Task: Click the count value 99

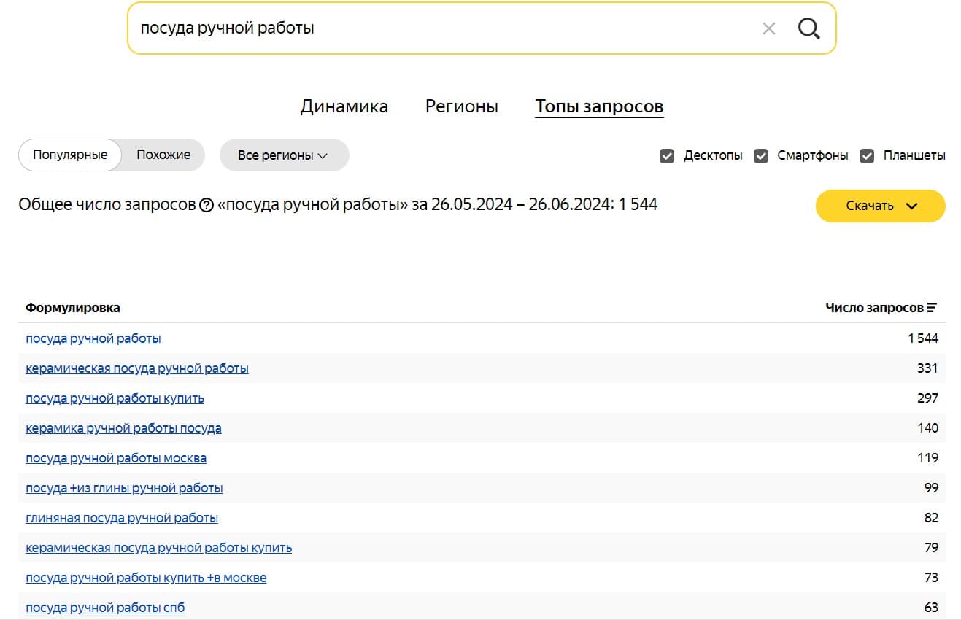Action: coord(931,488)
